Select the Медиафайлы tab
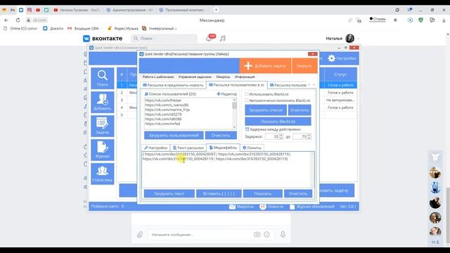This screenshot has width=450, height=253. [223, 148]
